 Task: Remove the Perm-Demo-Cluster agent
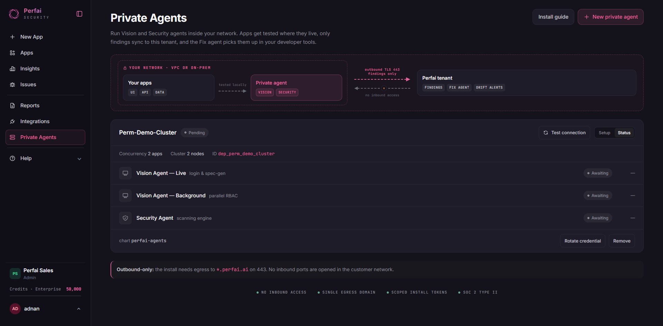pyautogui.click(x=622, y=241)
